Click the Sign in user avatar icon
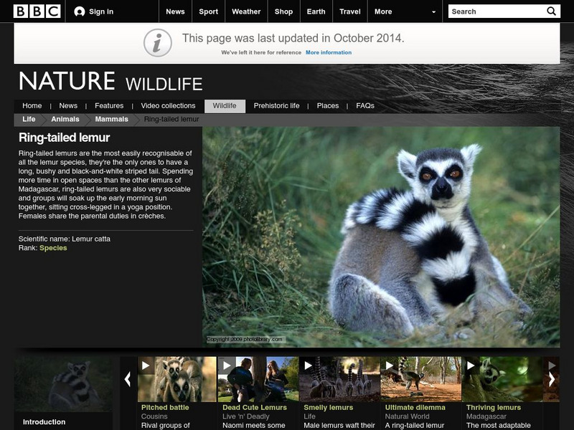This screenshot has height=430, width=574. 80,11
